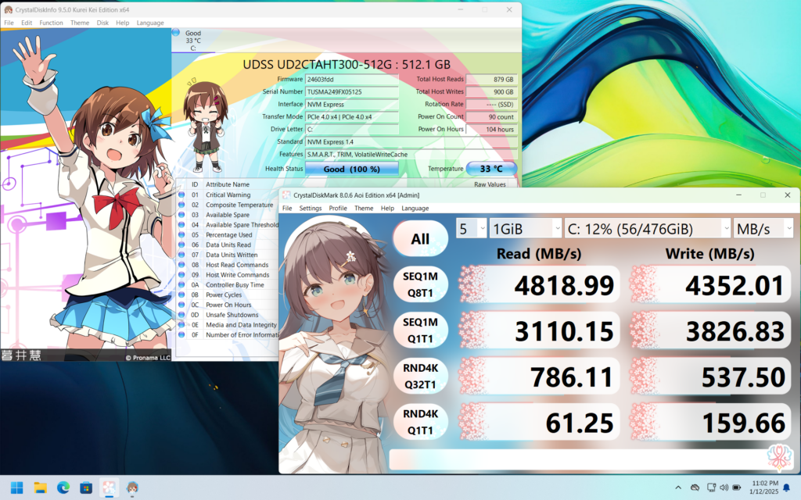Click the cloud sync tray icon
The image size is (801, 500).
(695, 487)
